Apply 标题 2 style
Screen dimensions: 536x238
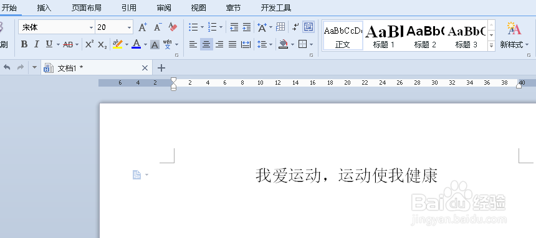(425, 36)
